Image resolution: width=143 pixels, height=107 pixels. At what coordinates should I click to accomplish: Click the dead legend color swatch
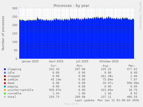pyautogui.click(x=5, y=83)
